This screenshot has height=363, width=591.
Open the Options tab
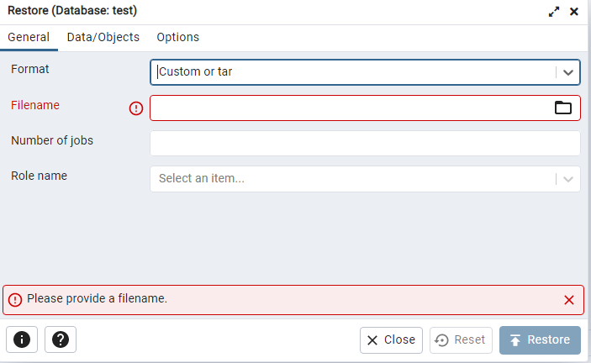[x=177, y=37]
